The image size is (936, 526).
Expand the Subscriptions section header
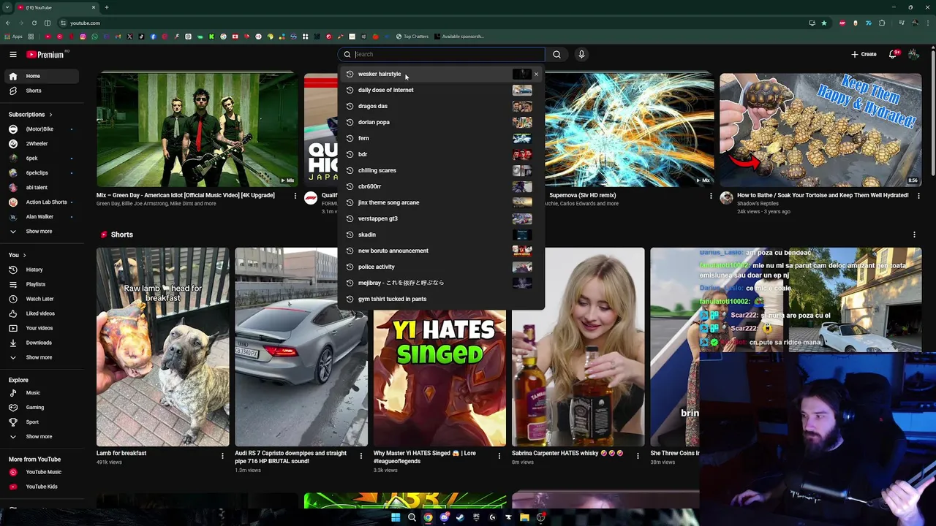pos(31,115)
